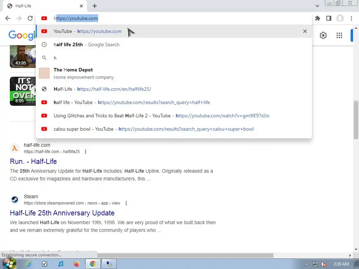Open the network tray icon
This screenshot has width=359, height=269.
tap(315, 264)
